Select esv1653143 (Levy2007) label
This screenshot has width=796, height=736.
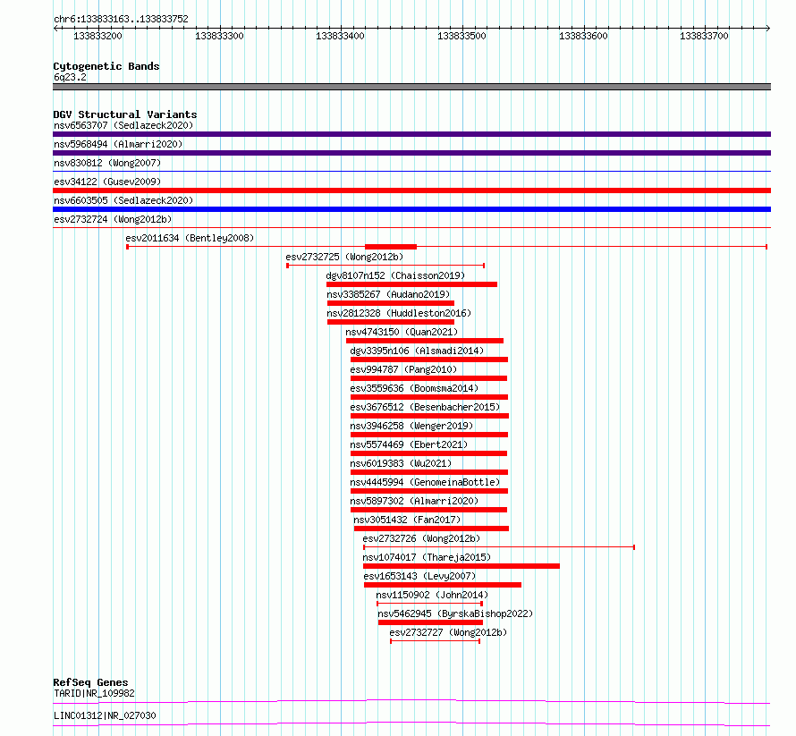(x=419, y=576)
